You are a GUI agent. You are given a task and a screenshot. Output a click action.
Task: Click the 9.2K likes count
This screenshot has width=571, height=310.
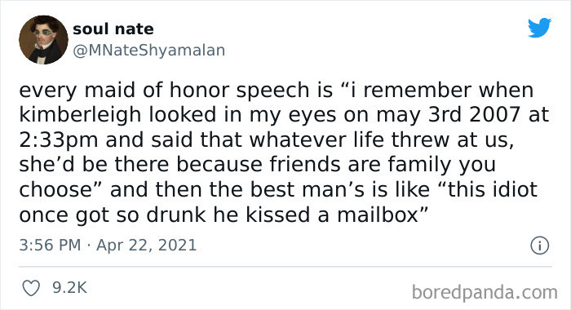pos(69,288)
